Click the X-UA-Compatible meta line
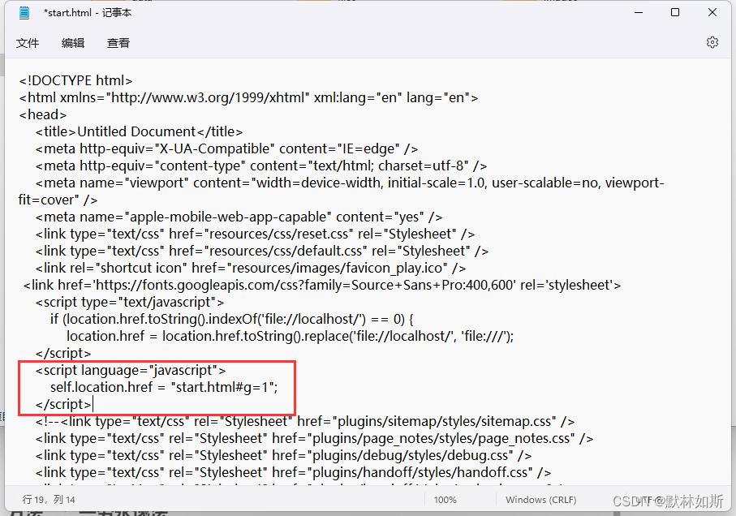736x516 pixels. [226, 148]
